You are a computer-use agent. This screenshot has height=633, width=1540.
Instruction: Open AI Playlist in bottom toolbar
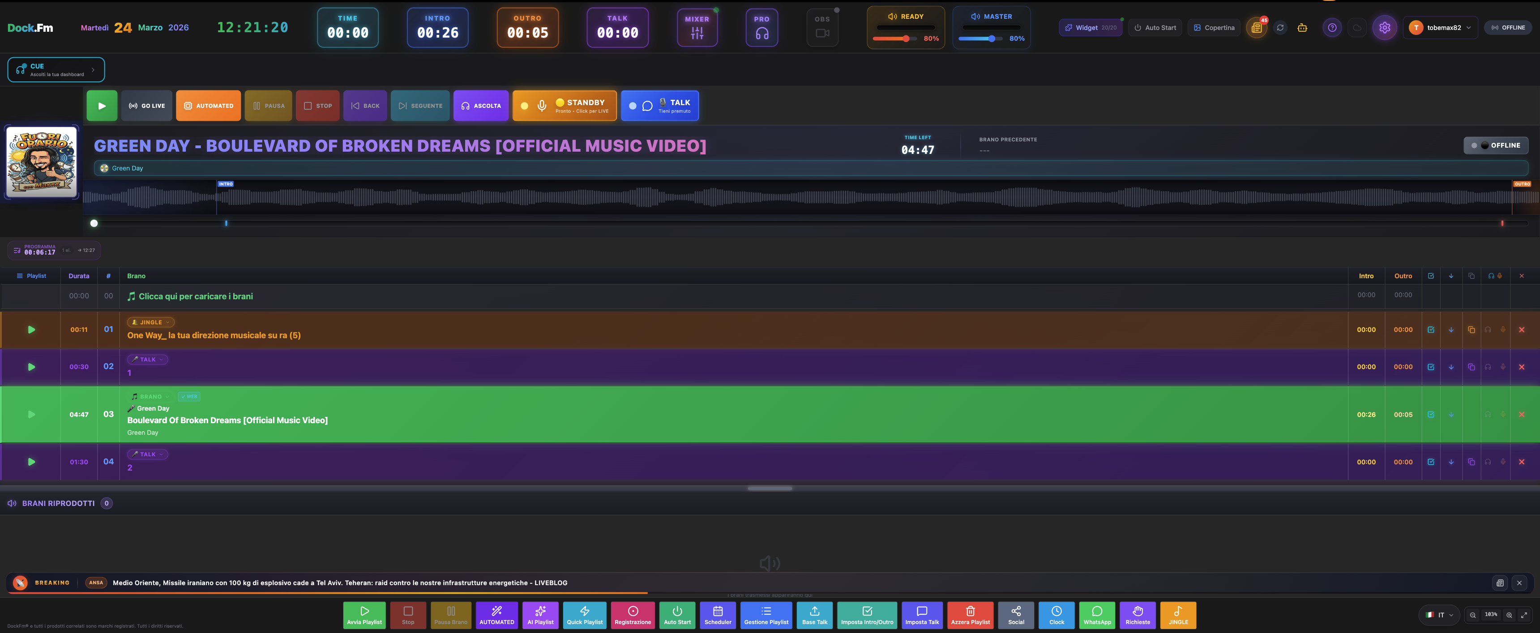tap(540, 615)
